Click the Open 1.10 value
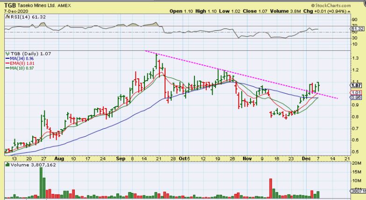Screen dimensions: 366x200 181,11
